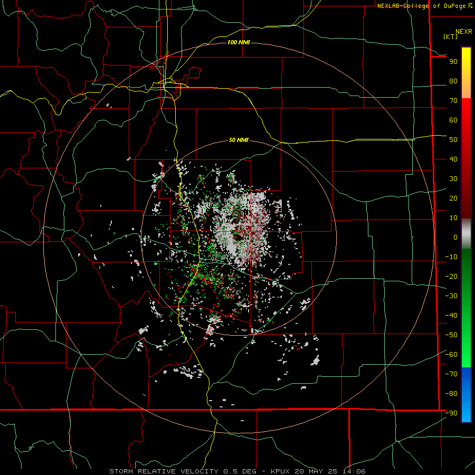The image size is (475, 475).
Task: Click the -10 value on velocity scale
Action: coord(451,257)
